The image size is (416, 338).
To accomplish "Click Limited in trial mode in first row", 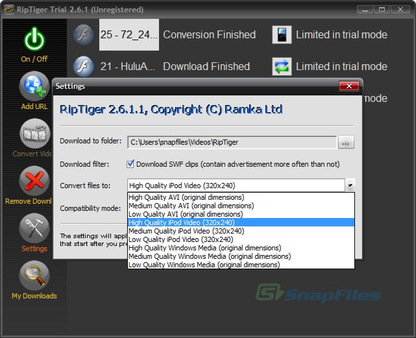I will click(341, 34).
